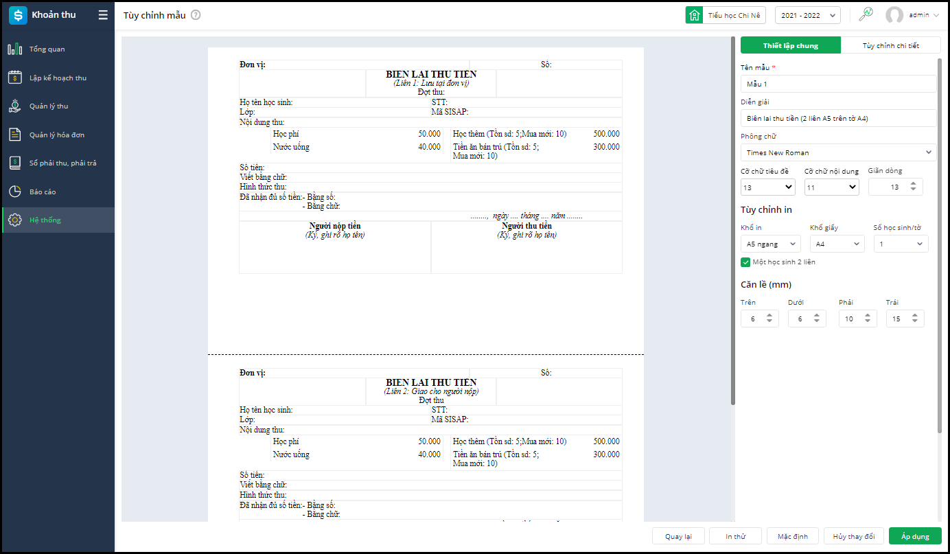Click the green Áp dụng button
950x554 pixels.
(x=915, y=536)
